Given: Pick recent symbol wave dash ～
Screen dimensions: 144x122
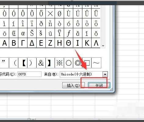Looking at the screenshot, I should (96, 63).
